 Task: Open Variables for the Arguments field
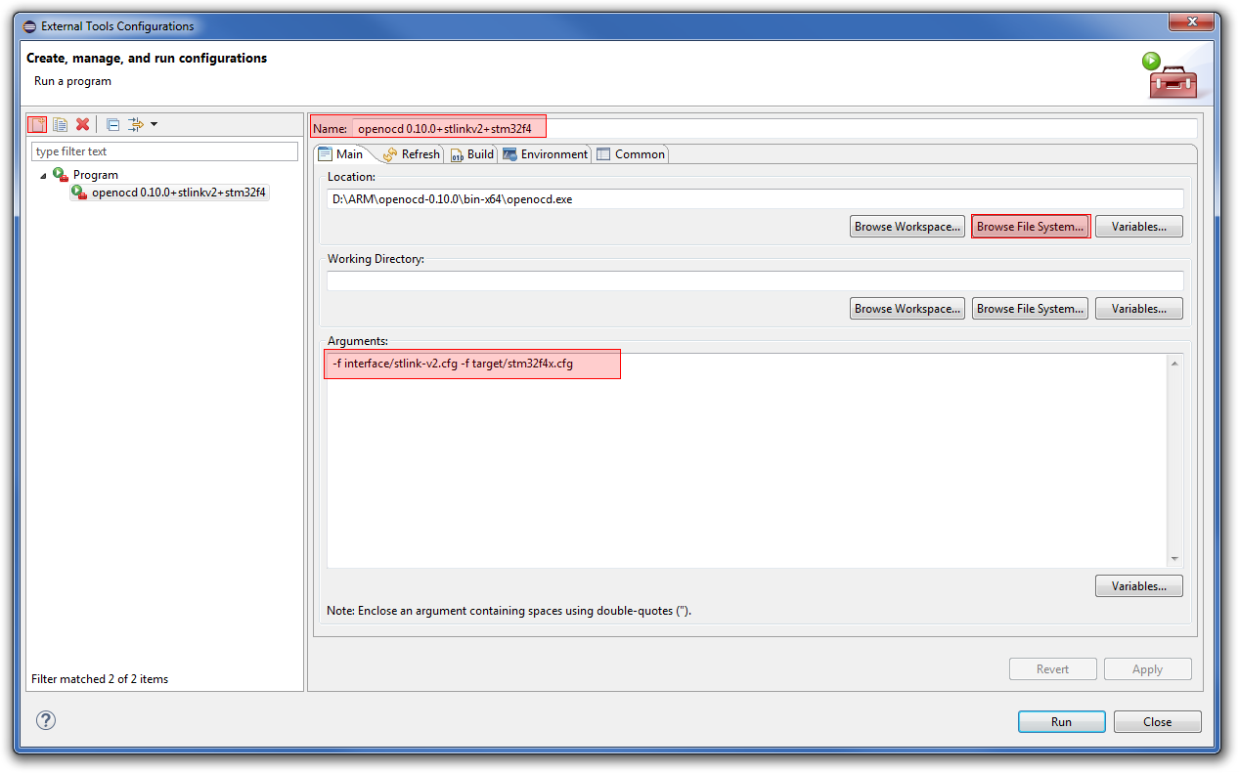pyautogui.click(x=1138, y=586)
